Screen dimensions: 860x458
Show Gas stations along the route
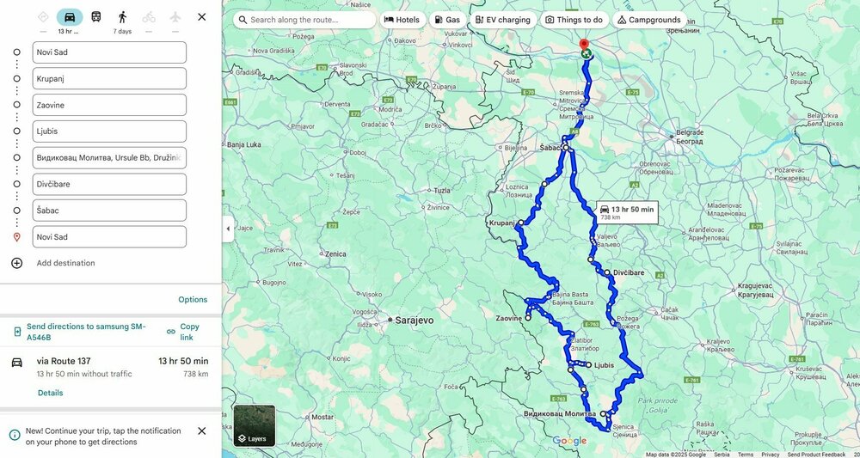(x=447, y=20)
